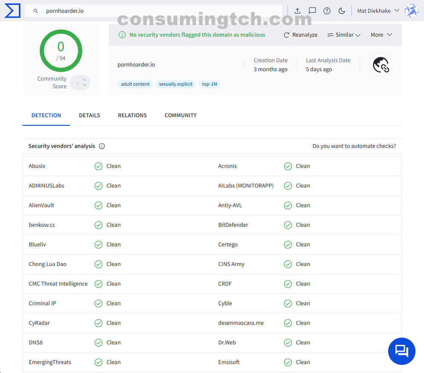Vote community score down arrow
This screenshot has width=424, height=373.
click(x=84, y=86)
